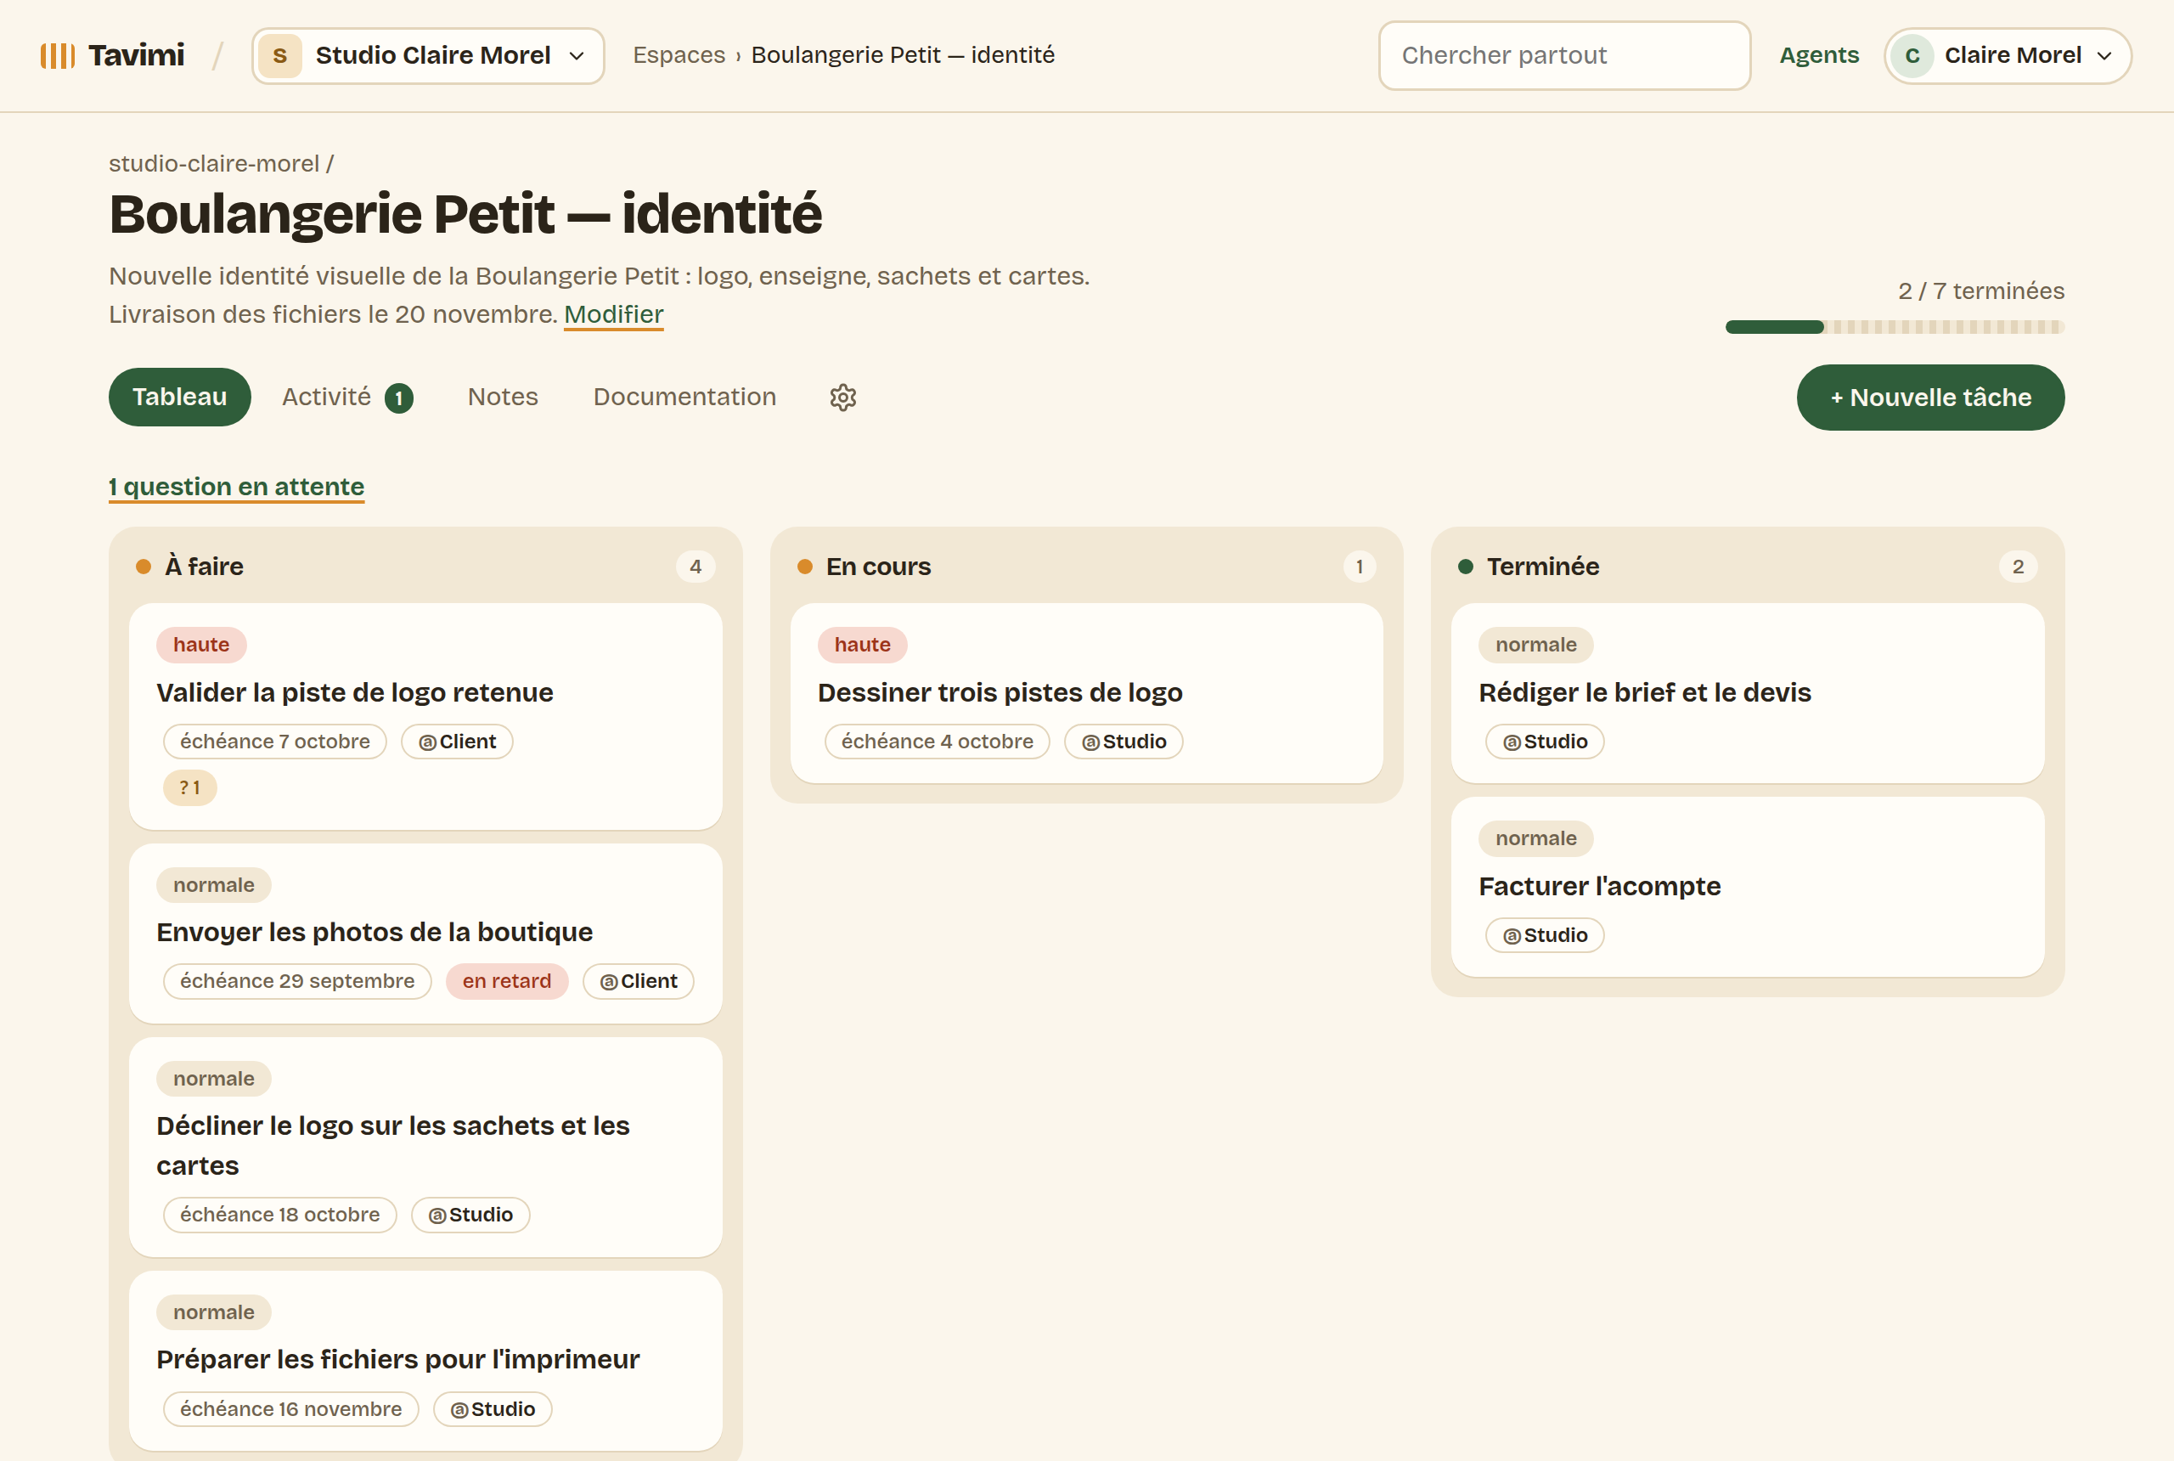
Task: Click the Modifier link in the description
Action: point(614,315)
